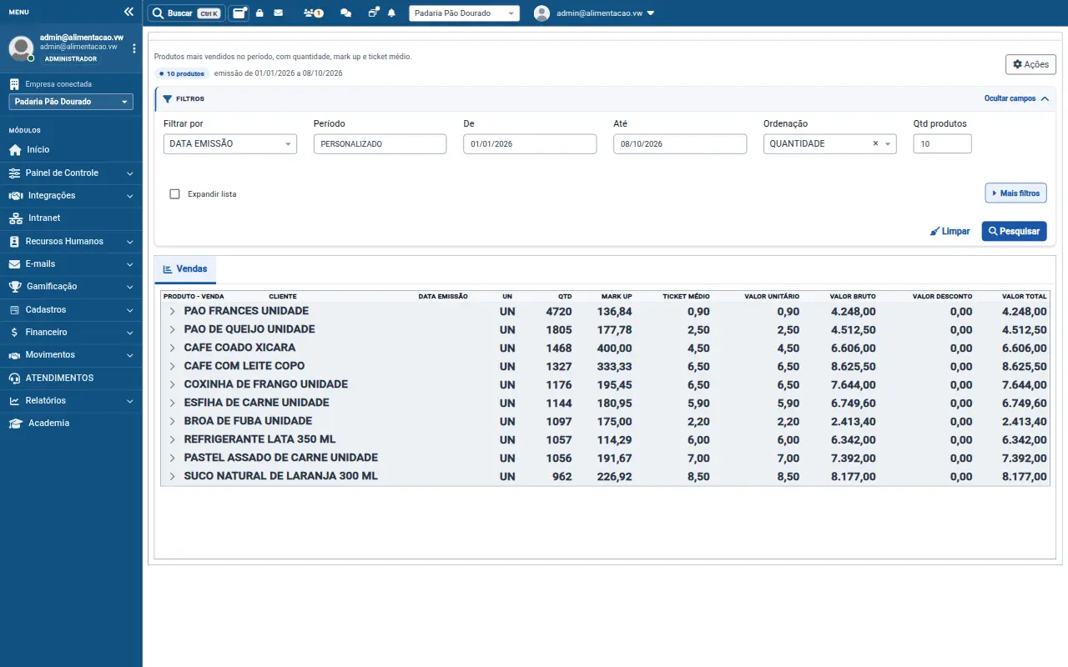1068x667 pixels.
Task: Open the Mais filtros button
Action: tap(1015, 193)
